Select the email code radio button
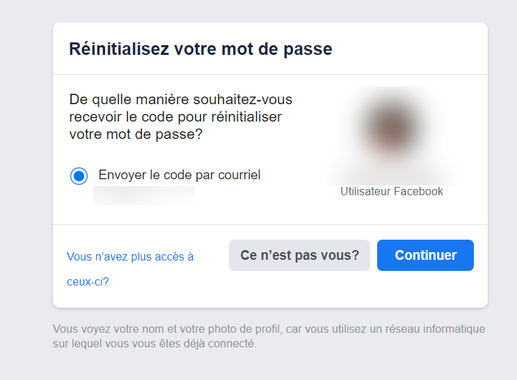517x380 pixels. point(79,176)
